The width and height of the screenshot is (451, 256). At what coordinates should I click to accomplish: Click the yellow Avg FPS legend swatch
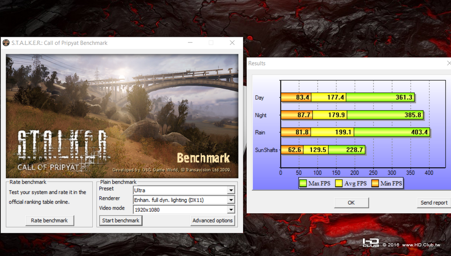tap(339, 183)
